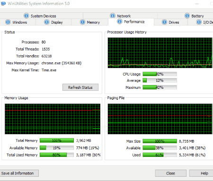
Task: Click the 5,334 MB (61%) paging value
Action: coord(192,155)
